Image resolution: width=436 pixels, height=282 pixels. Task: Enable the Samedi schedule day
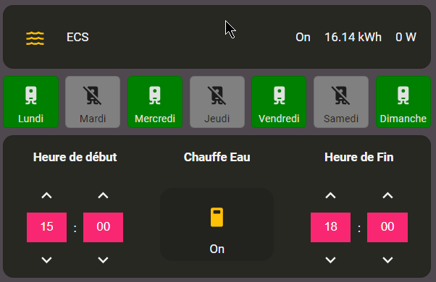(x=341, y=102)
